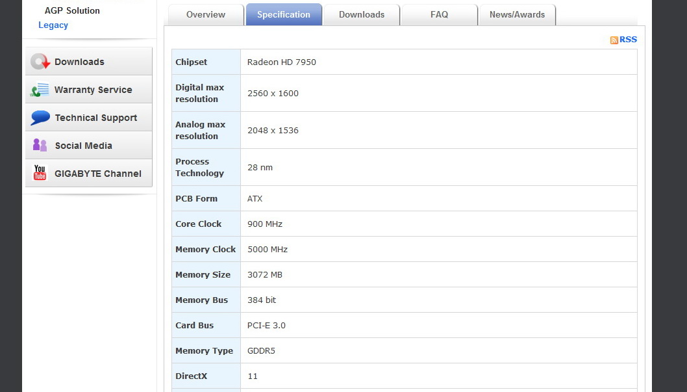
Task: Click the '2048 x 1536' resolution value
Action: click(x=273, y=130)
